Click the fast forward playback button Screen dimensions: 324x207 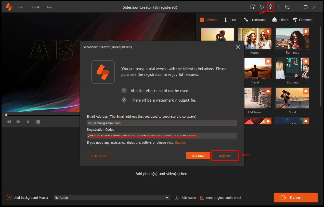coord(19,122)
